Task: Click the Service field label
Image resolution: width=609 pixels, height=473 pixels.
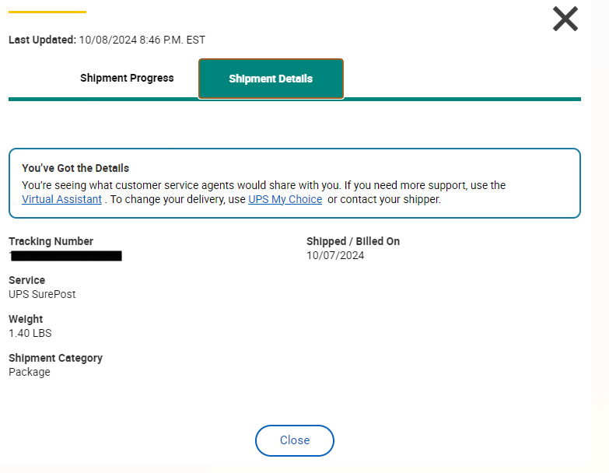Action: (x=27, y=280)
